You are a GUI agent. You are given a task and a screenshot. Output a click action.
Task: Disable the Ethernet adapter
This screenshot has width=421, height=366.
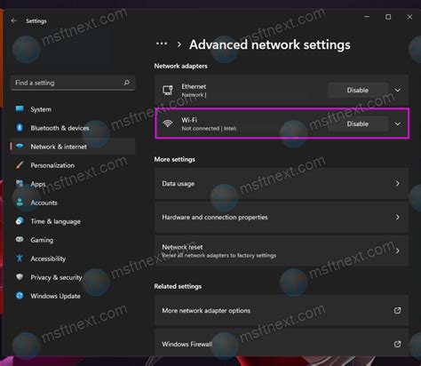point(358,90)
